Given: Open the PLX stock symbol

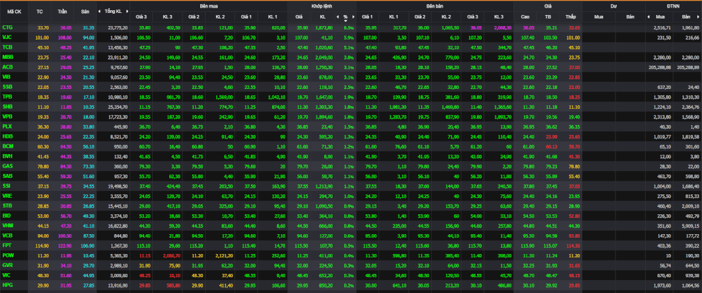Looking at the screenshot, I should [x=7, y=127].
